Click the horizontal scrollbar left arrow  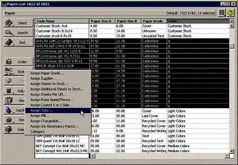point(92,156)
